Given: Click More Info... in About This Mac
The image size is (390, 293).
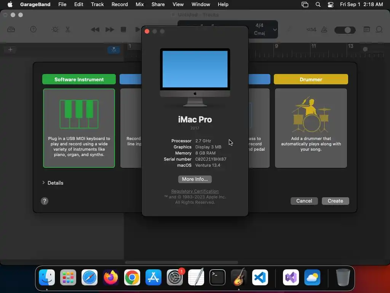Looking at the screenshot, I should pos(195,179).
